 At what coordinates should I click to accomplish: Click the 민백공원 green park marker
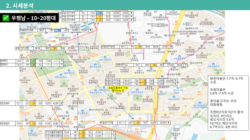(x=137, y=98)
